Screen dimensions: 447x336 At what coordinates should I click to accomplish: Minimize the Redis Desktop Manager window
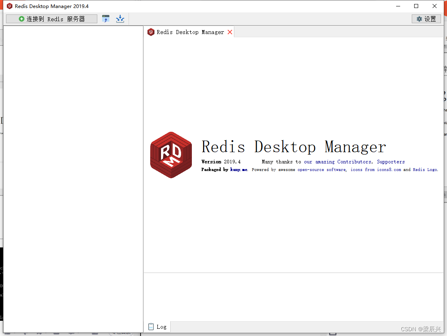click(398, 6)
